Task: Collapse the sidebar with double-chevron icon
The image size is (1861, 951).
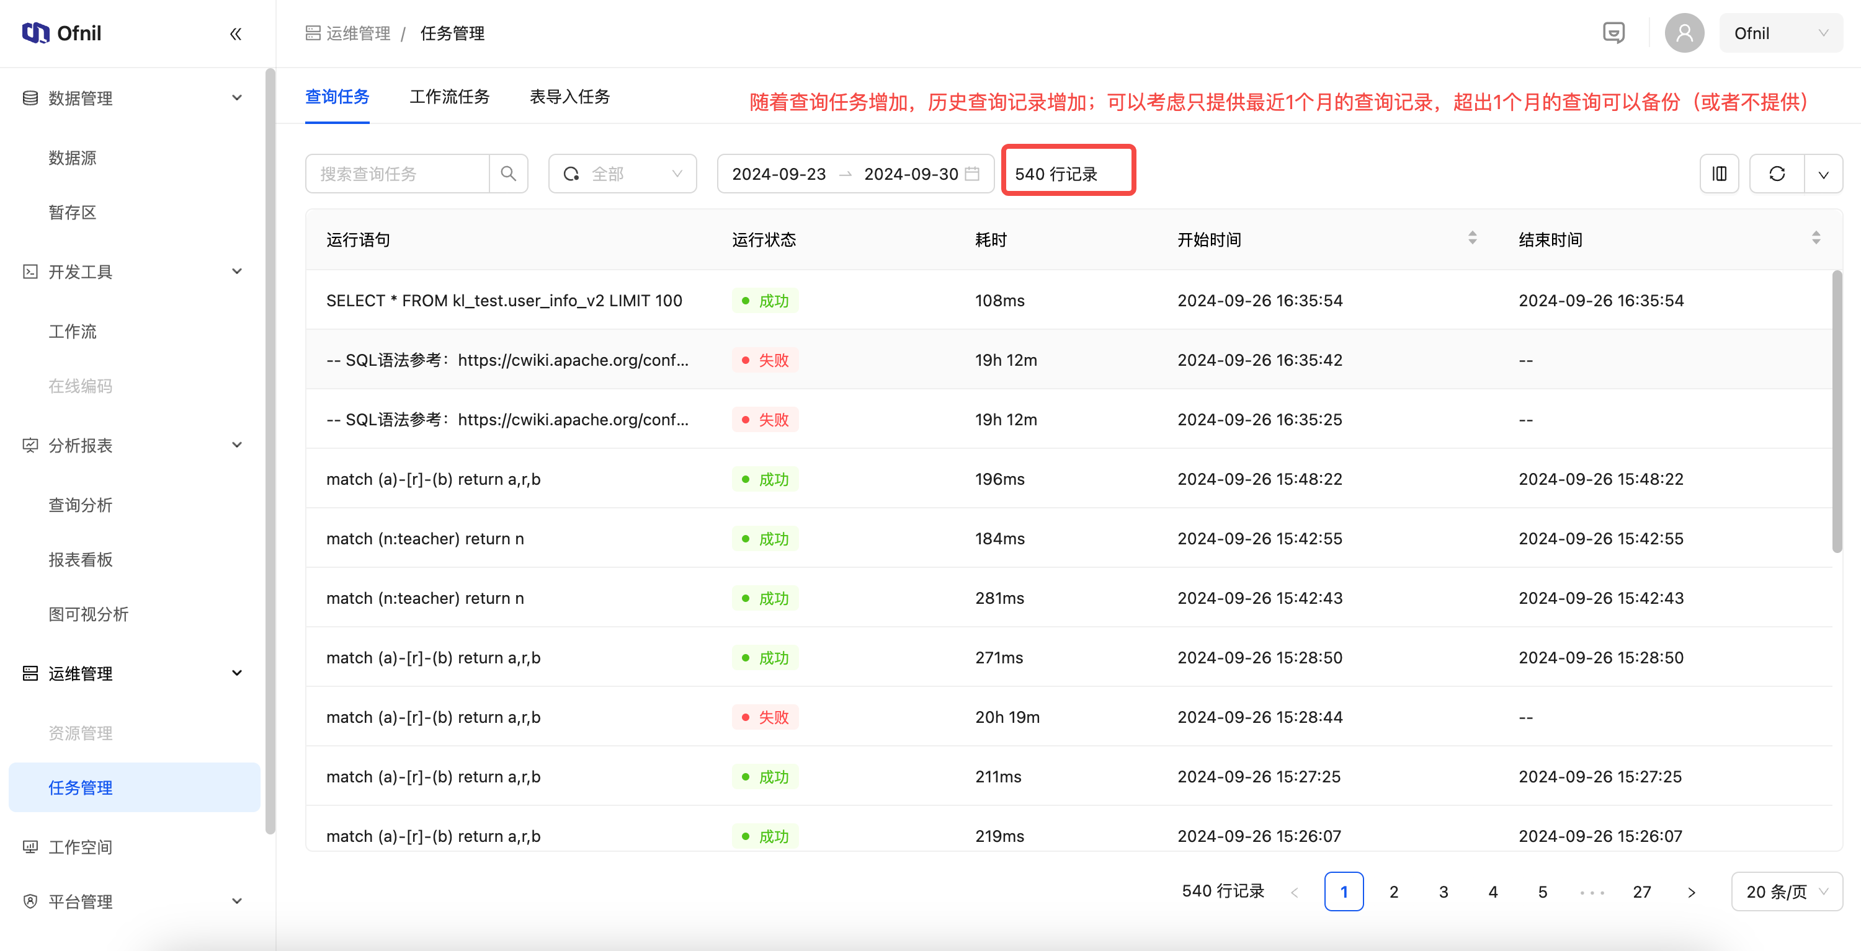Action: (x=236, y=34)
